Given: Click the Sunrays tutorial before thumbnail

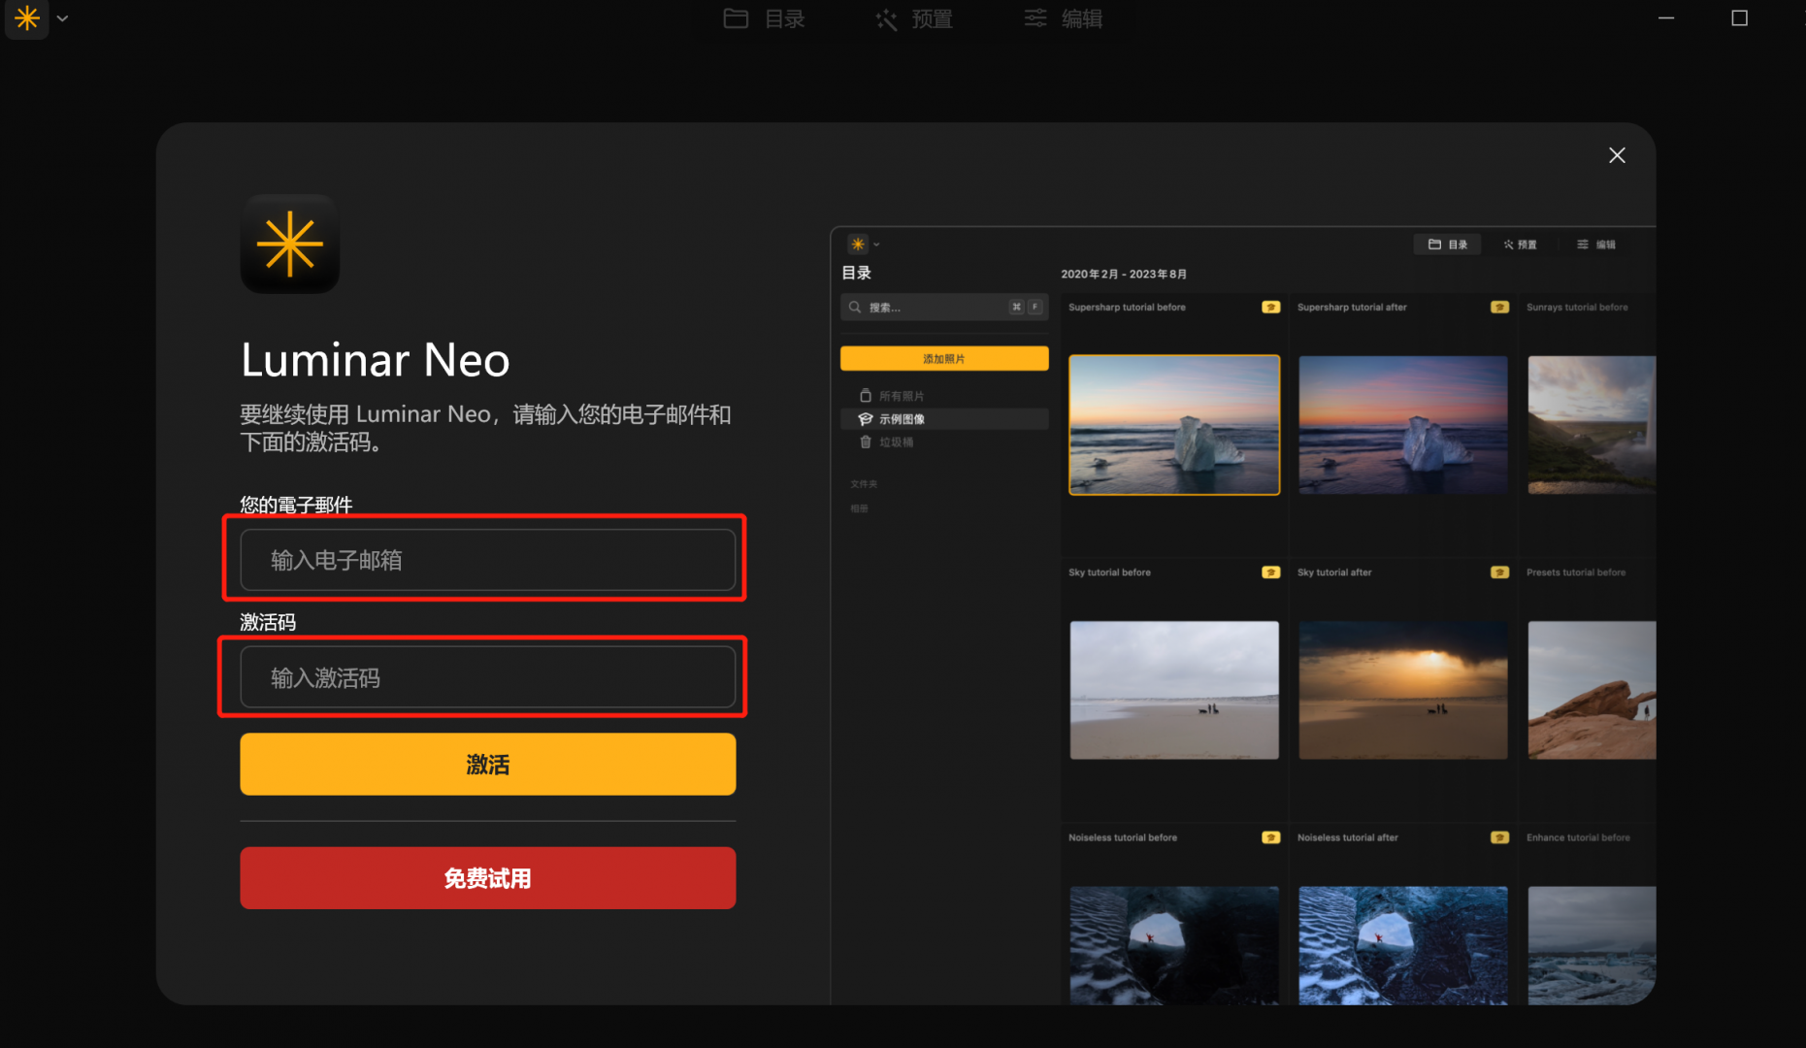Looking at the screenshot, I should (1592, 425).
